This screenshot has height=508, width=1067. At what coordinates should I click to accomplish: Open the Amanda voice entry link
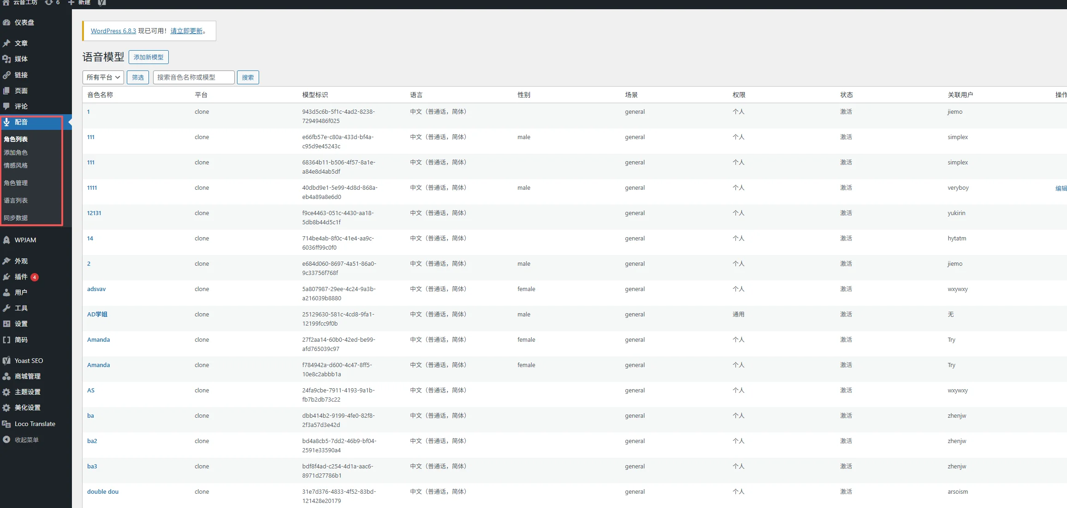98,340
